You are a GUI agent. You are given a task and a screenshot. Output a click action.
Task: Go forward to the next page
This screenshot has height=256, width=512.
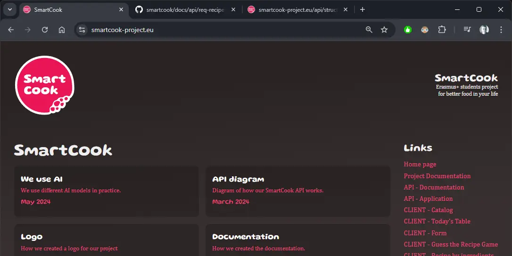pos(28,30)
